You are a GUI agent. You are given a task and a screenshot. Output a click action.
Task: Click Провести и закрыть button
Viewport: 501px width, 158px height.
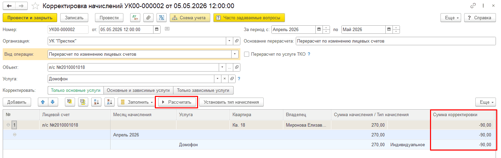pos(30,18)
